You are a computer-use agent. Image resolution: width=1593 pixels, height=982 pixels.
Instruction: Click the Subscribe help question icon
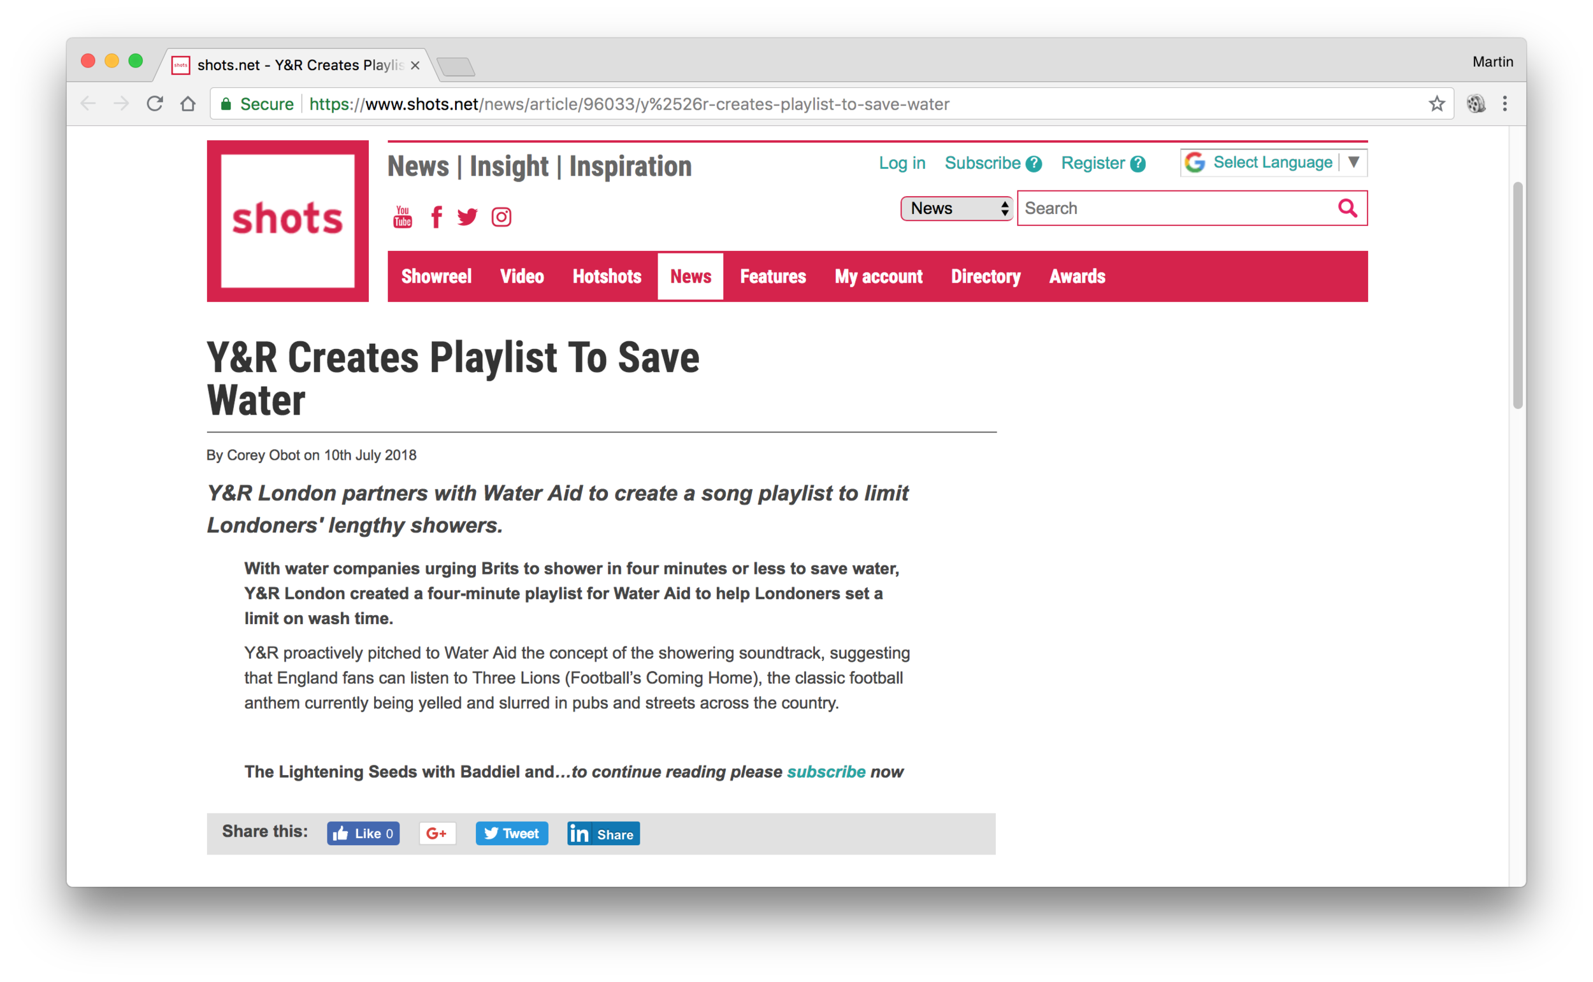1034,164
